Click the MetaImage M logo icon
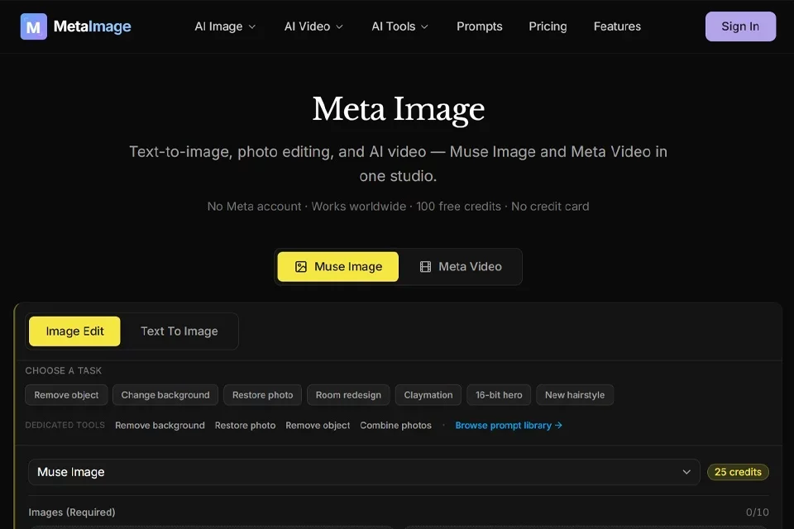The height and width of the screenshot is (529, 794). pos(33,26)
